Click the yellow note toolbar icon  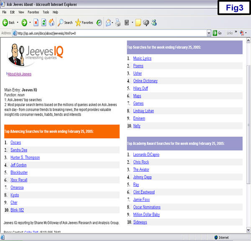(x=138, y=23)
